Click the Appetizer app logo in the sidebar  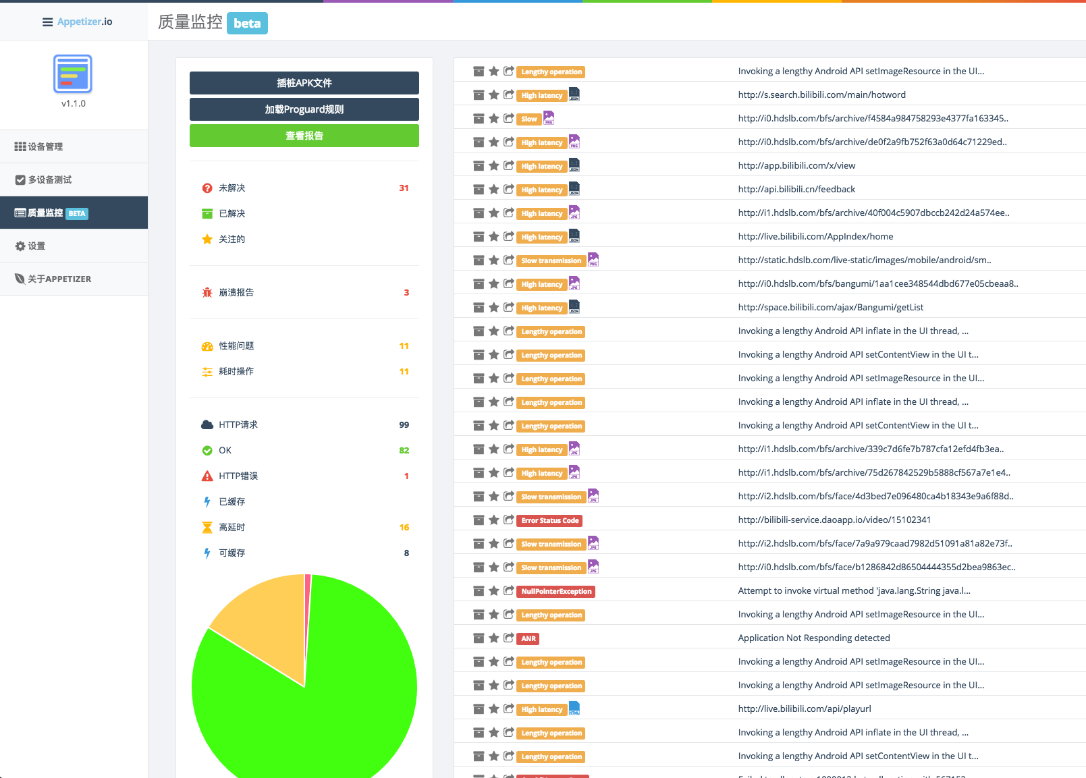(x=73, y=74)
